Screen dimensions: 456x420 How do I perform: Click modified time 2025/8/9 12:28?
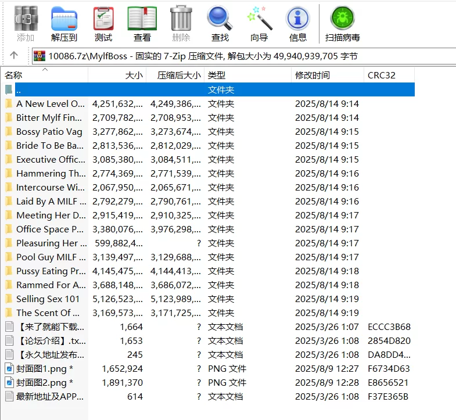click(327, 383)
